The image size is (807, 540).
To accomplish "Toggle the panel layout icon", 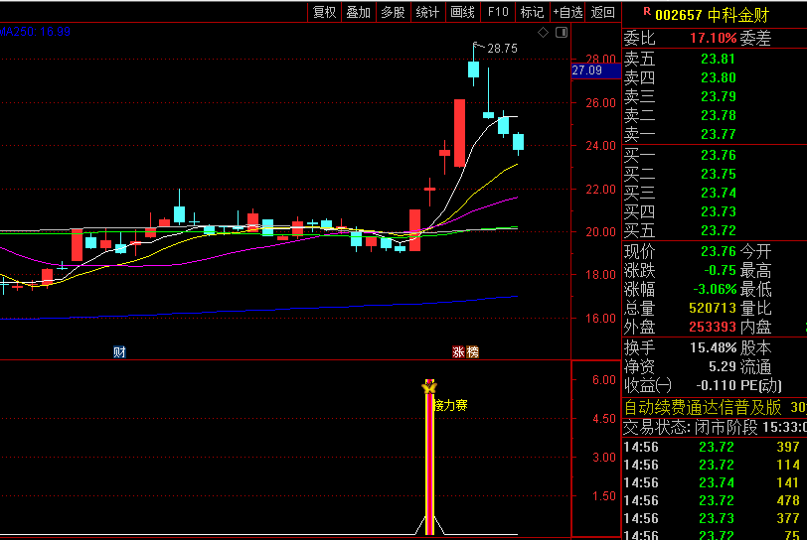I will pos(562,33).
